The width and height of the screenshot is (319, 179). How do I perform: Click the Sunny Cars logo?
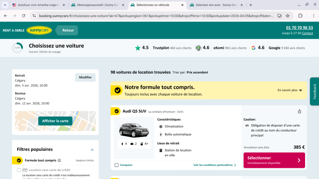[x=39, y=30]
